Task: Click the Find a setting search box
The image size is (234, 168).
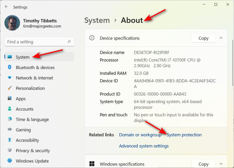Action: coord(37,42)
